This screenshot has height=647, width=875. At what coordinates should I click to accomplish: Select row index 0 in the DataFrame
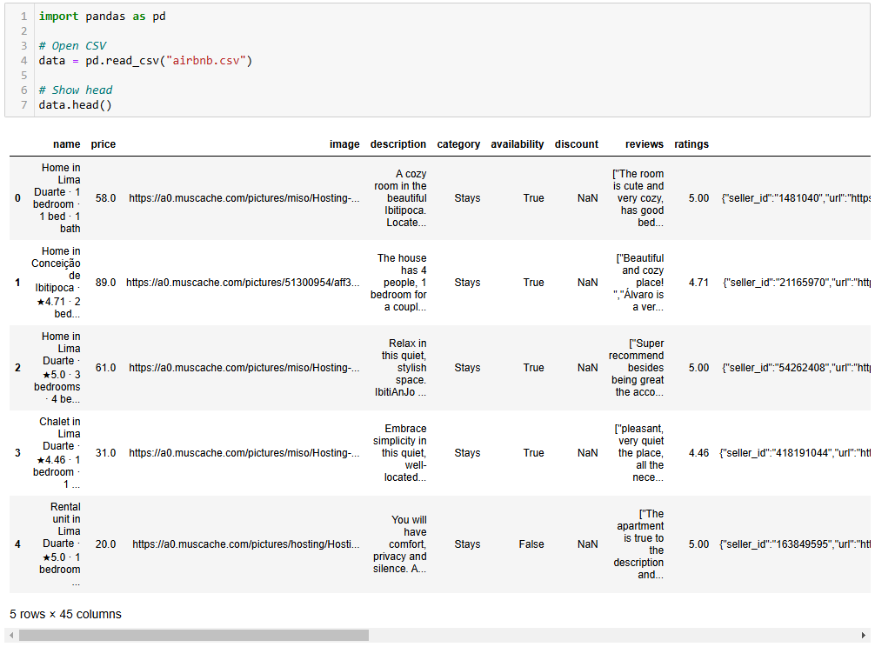(17, 197)
